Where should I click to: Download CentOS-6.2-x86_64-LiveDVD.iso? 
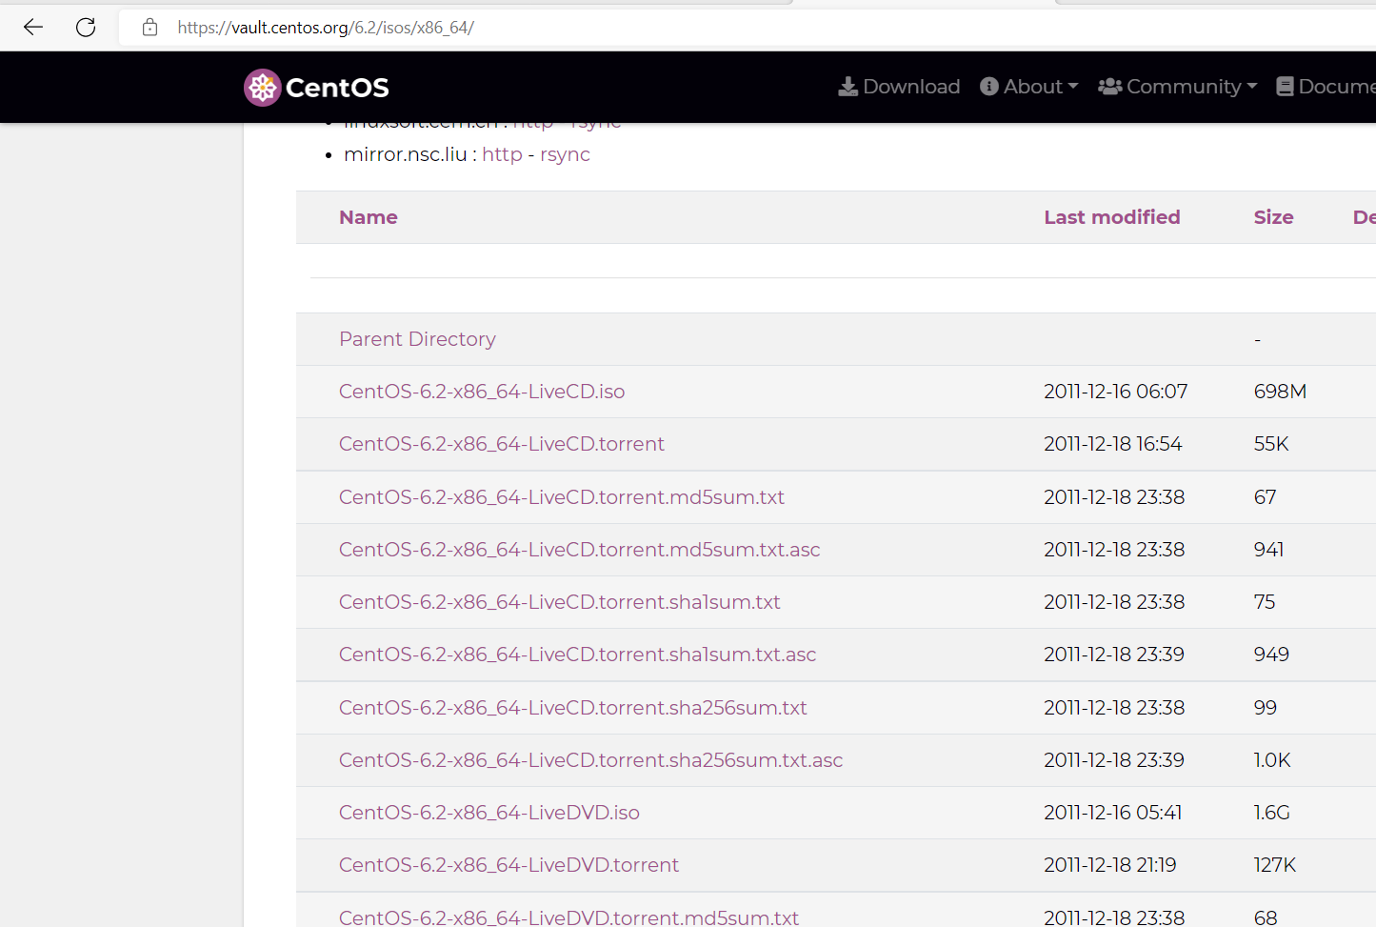pos(489,813)
